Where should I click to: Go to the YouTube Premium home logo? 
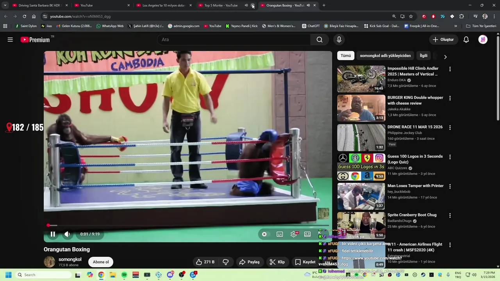tap(36, 39)
